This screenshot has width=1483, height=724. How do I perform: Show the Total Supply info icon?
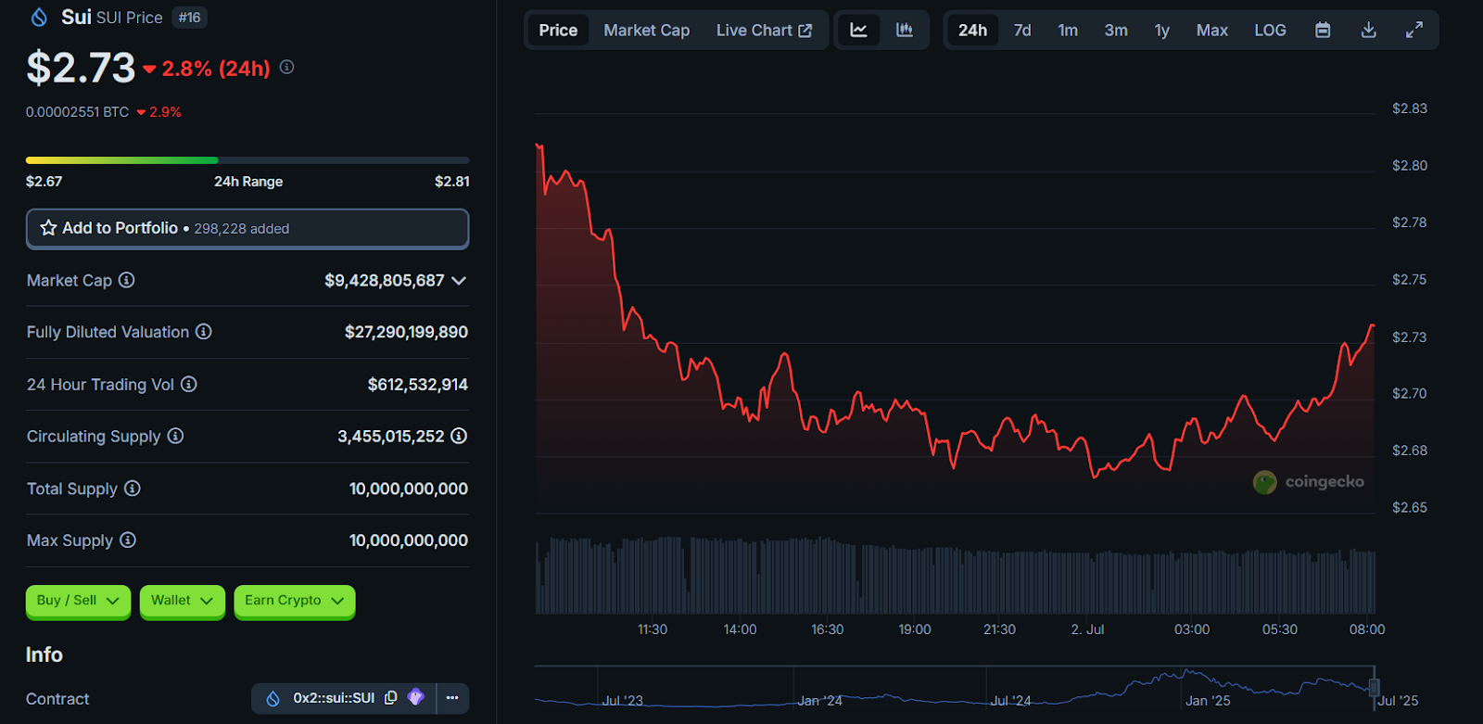pyautogui.click(x=133, y=488)
